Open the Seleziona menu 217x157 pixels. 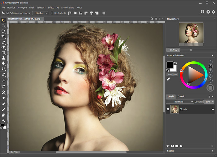pos(41,8)
